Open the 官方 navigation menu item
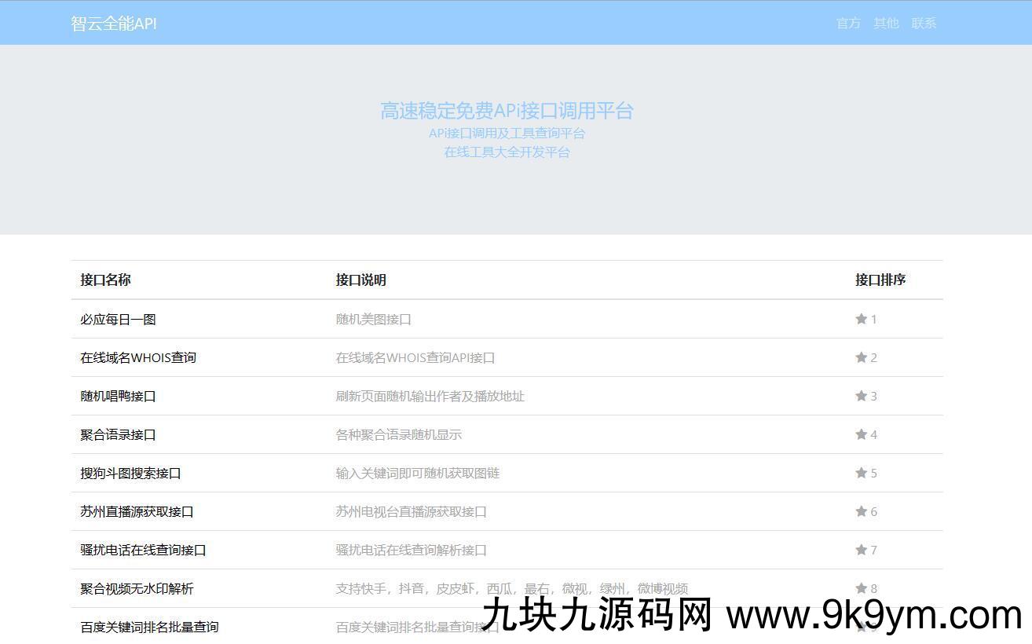The height and width of the screenshot is (644, 1032). 848,24
